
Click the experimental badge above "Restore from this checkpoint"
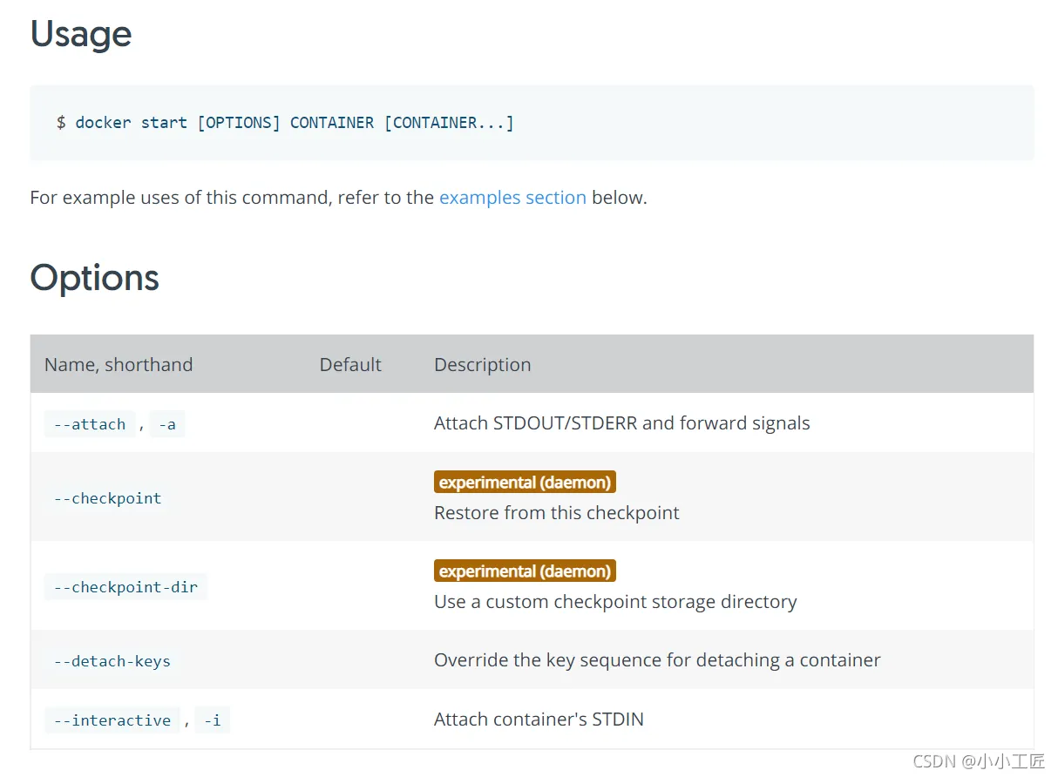525,482
